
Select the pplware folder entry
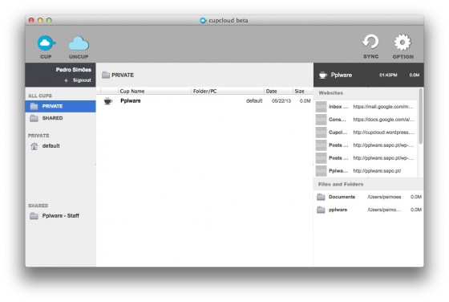[369, 210]
